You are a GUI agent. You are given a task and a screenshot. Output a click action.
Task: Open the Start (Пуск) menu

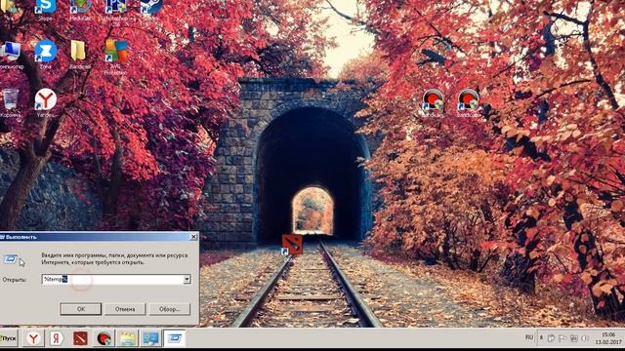pos(9,338)
